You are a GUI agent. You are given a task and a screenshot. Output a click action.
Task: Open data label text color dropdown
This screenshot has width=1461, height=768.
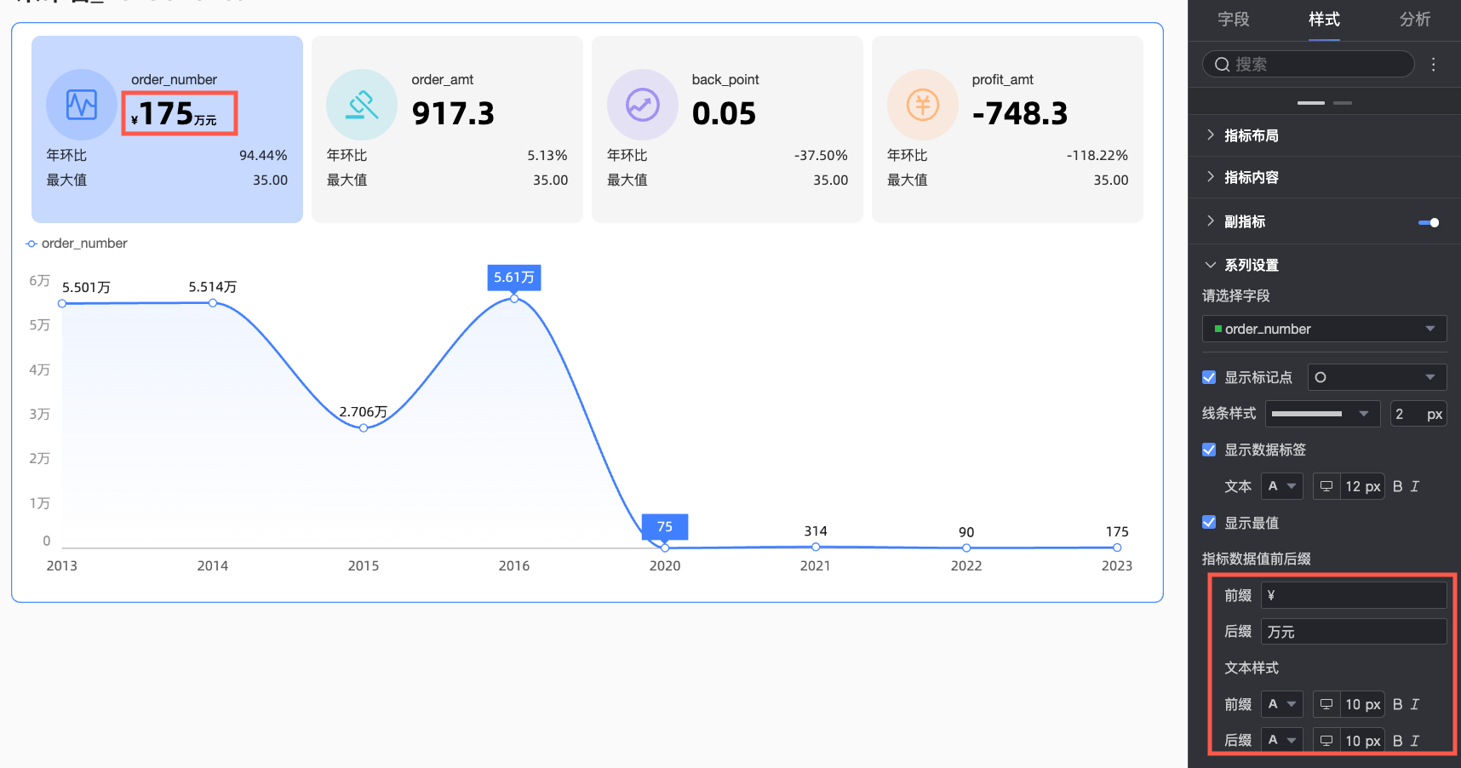coord(1282,486)
